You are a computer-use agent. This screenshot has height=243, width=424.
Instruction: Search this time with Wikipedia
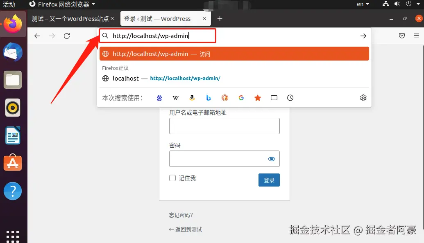coord(175,98)
